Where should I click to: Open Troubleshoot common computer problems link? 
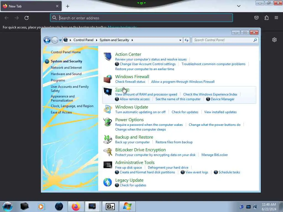pos(213,64)
